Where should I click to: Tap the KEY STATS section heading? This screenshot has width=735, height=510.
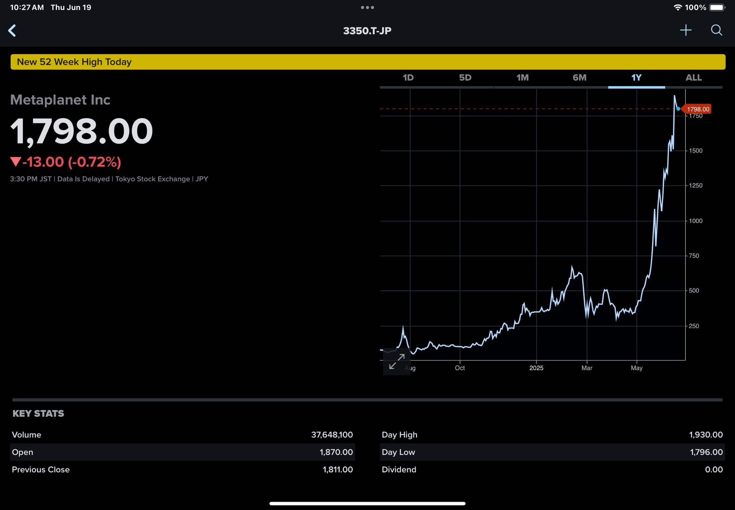pyautogui.click(x=38, y=414)
